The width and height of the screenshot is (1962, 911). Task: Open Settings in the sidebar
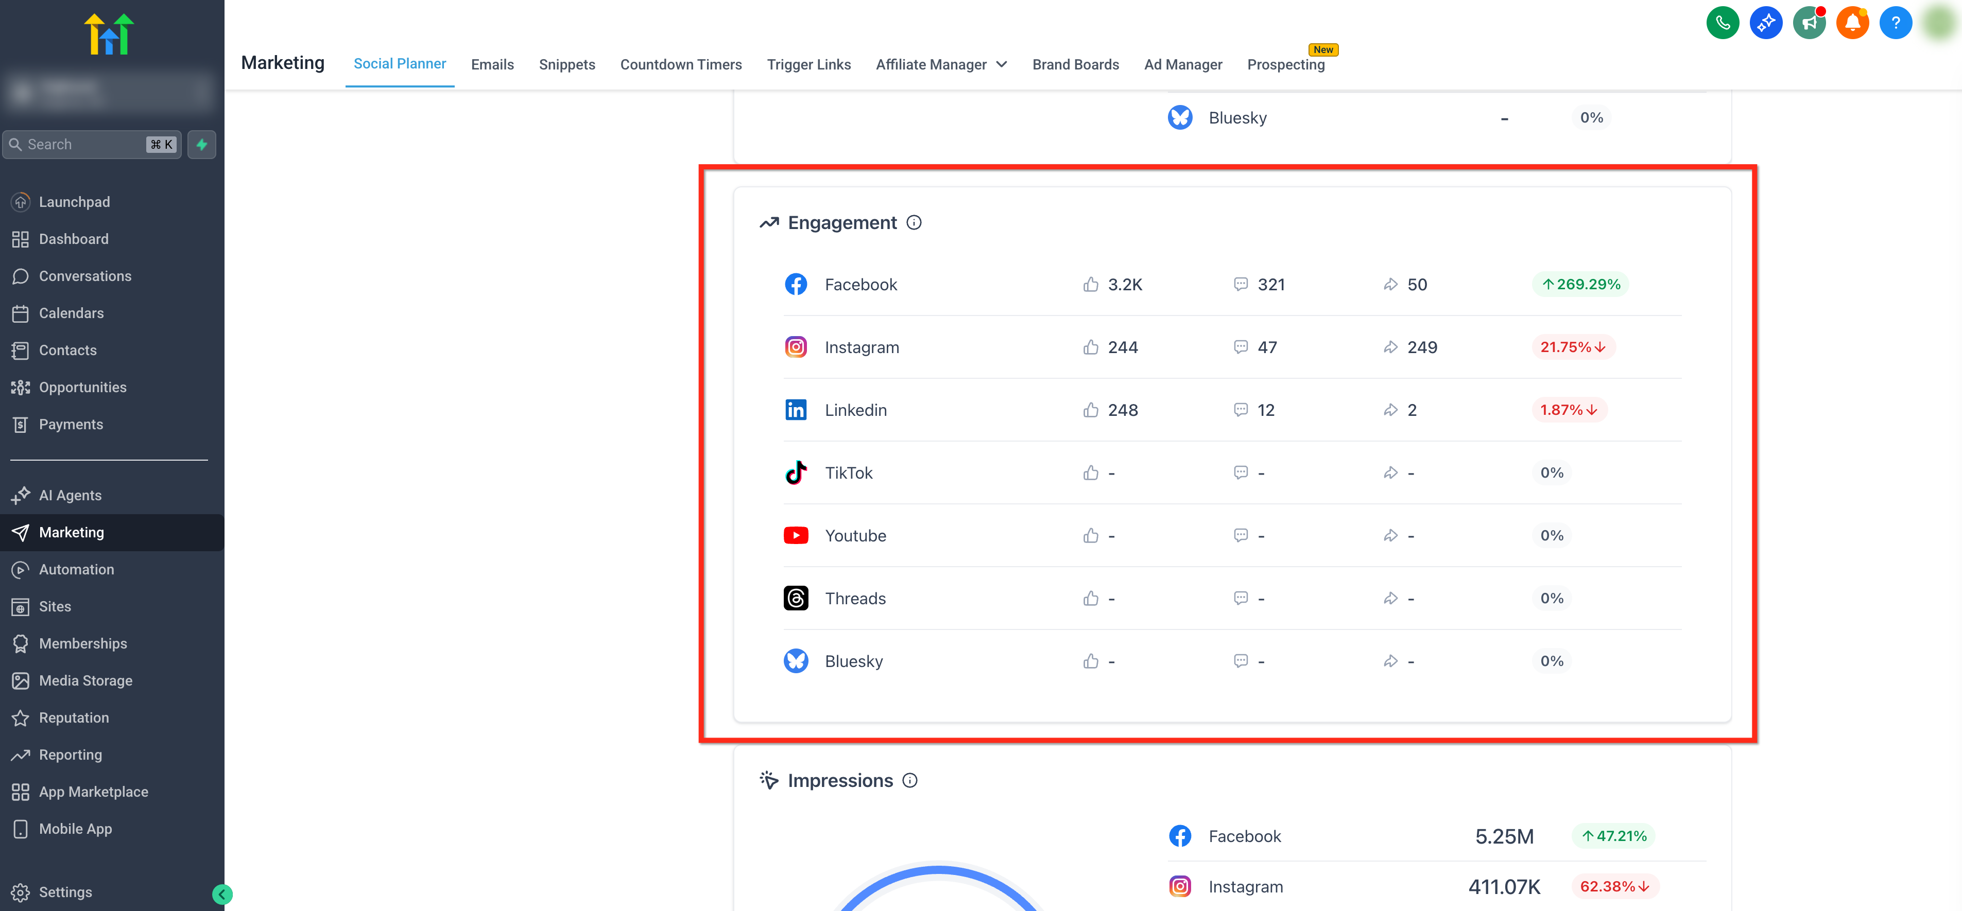click(65, 892)
